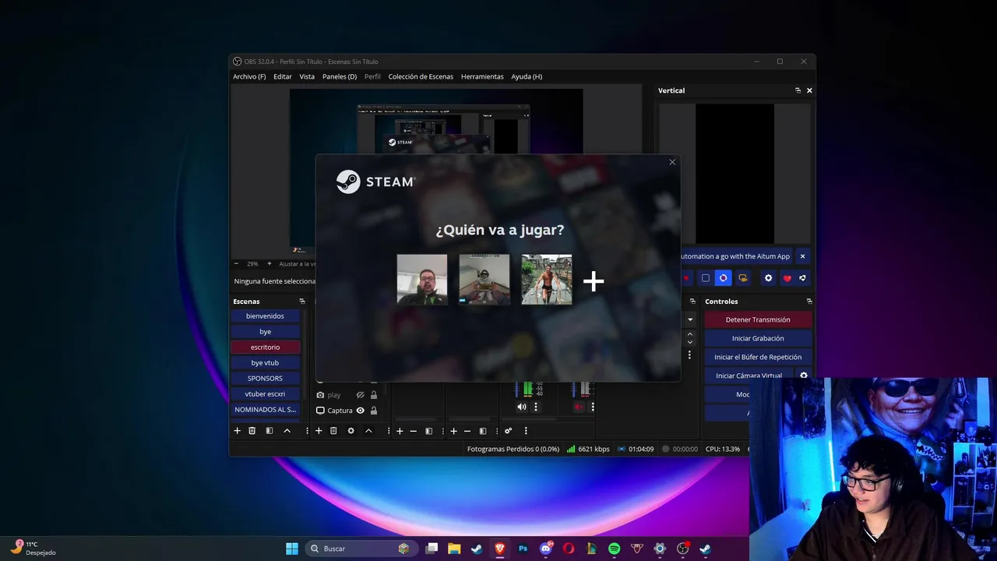Open source properties gear icon

pos(351,431)
